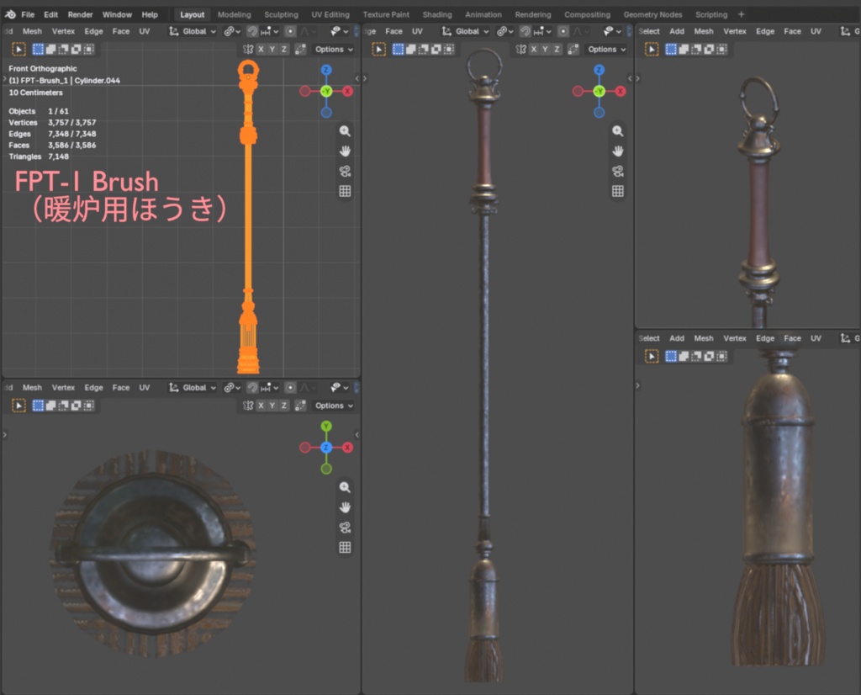The height and width of the screenshot is (695, 861).
Task: Add a new workspace with plus icon
Action: (x=742, y=14)
